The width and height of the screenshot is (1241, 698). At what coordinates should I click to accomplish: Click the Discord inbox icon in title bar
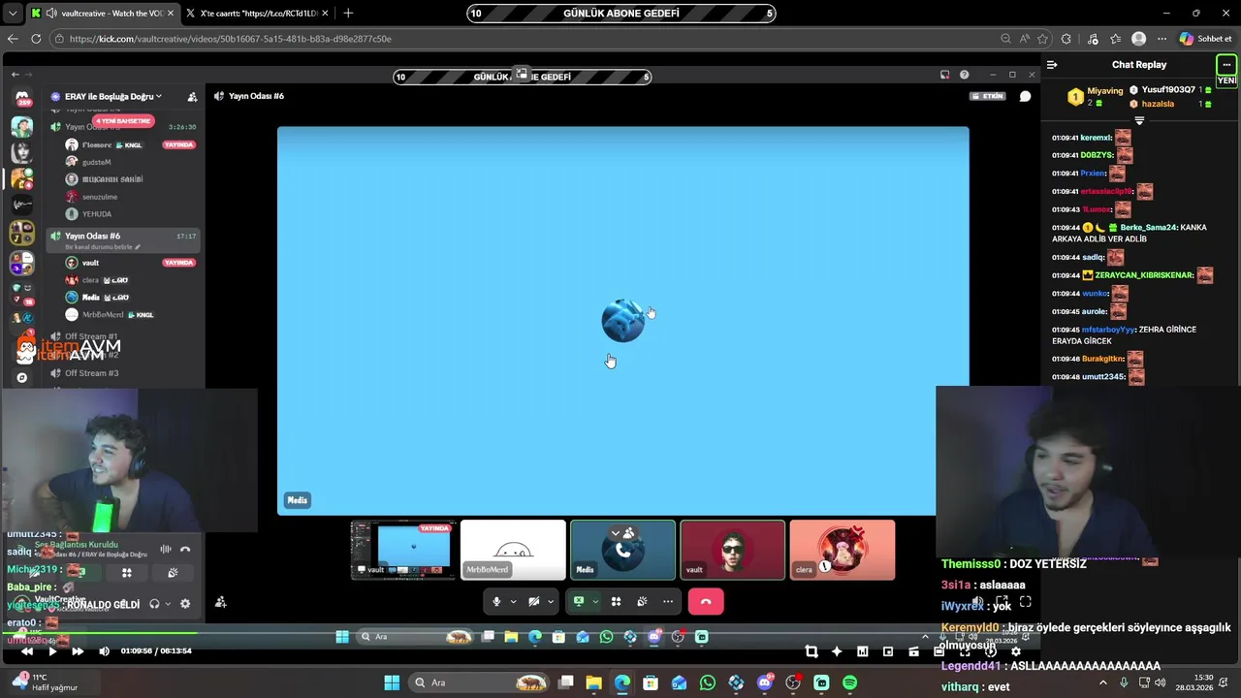(944, 75)
